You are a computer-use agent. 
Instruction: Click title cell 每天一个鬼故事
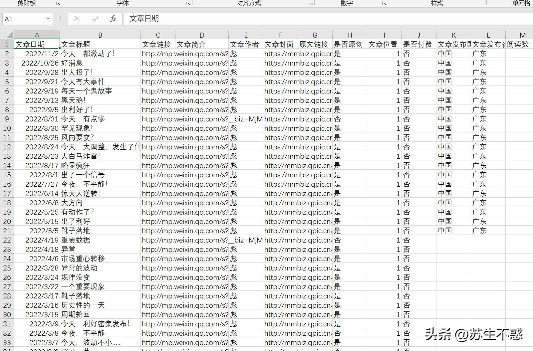(100, 91)
